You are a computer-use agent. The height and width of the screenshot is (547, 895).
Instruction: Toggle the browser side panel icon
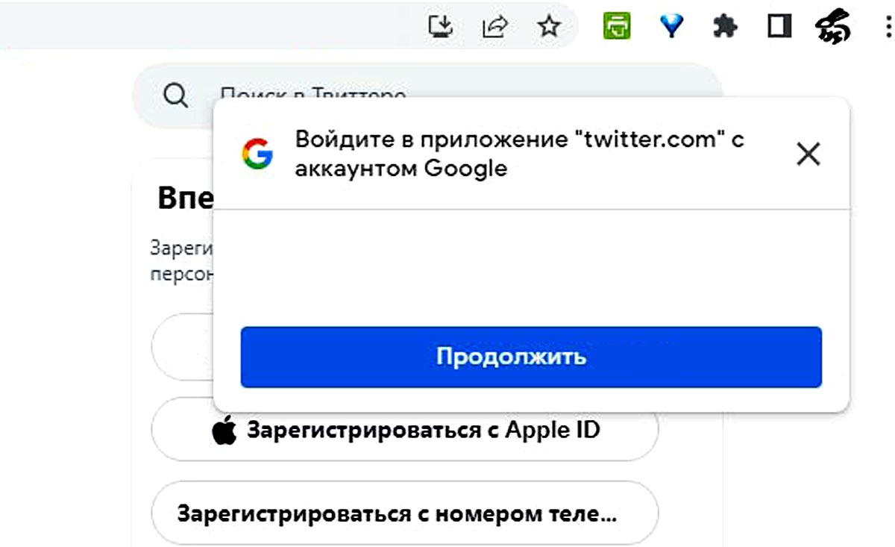tap(779, 28)
